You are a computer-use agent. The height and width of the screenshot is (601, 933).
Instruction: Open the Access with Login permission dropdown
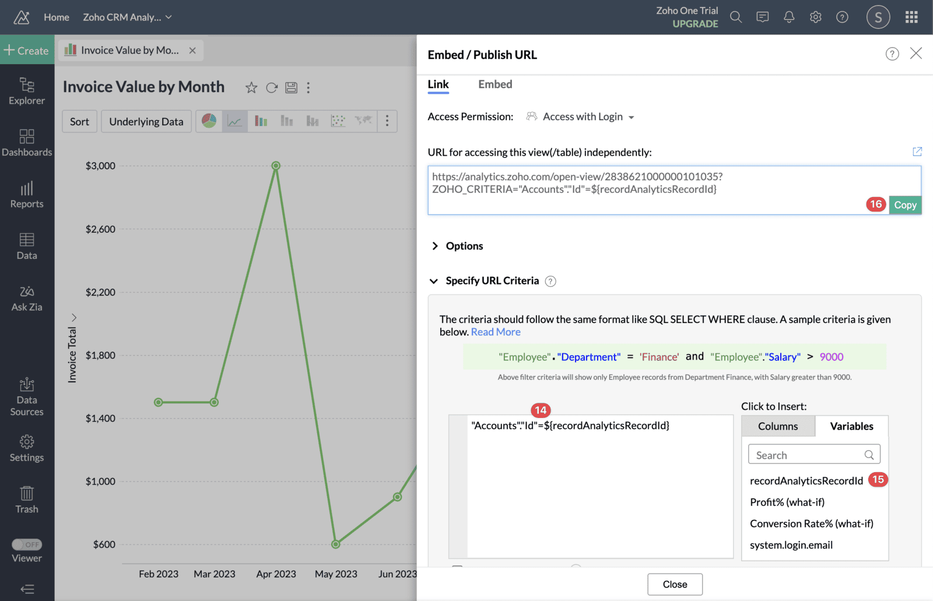[x=580, y=117]
